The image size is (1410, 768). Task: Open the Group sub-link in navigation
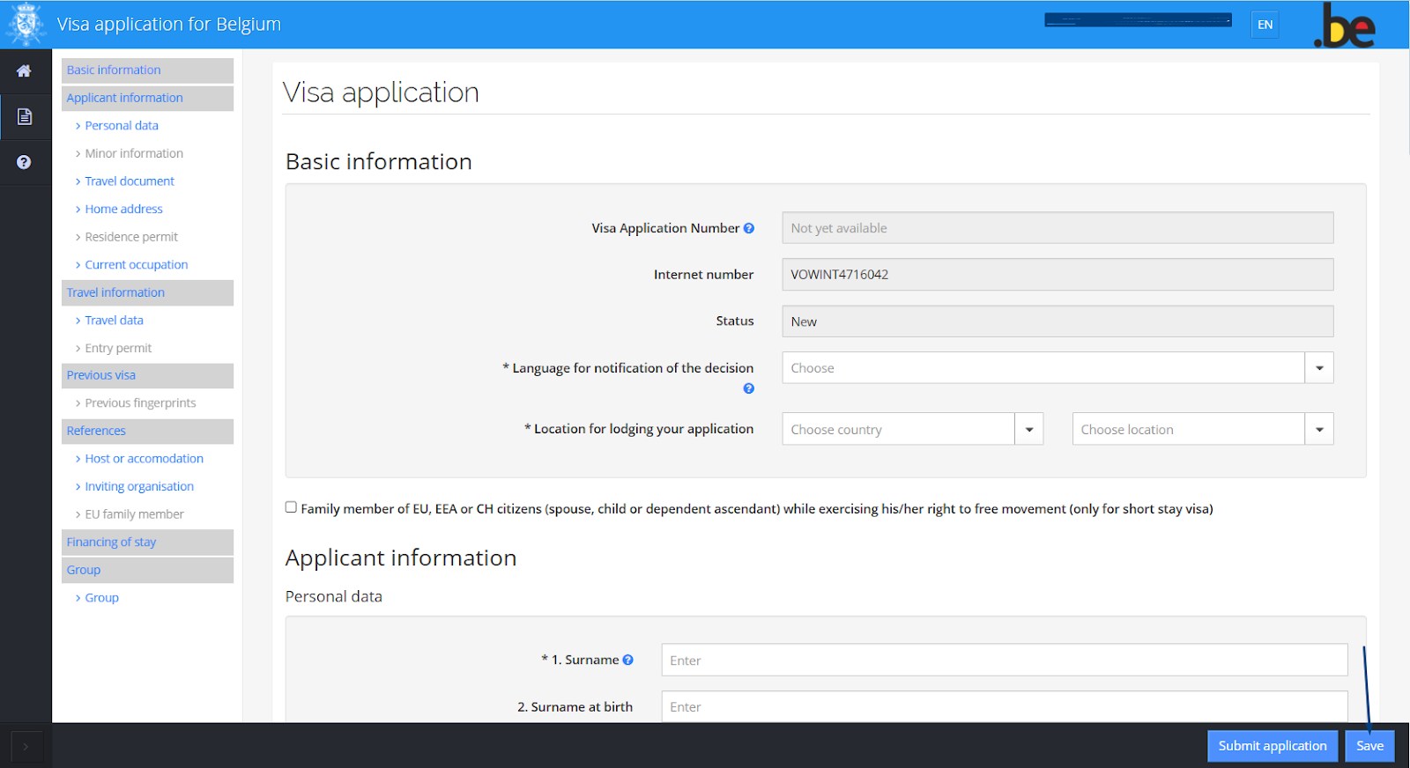point(101,598)
